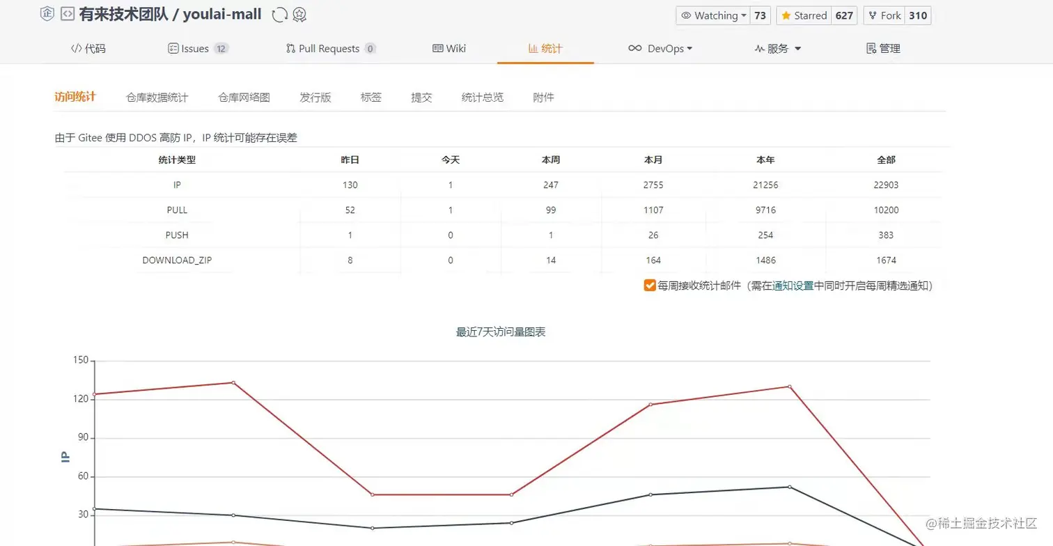The height and width of the screenshot is (546, 1053).
Task: Open the Pull Requests tab
Action: click(x=331, y=49)
